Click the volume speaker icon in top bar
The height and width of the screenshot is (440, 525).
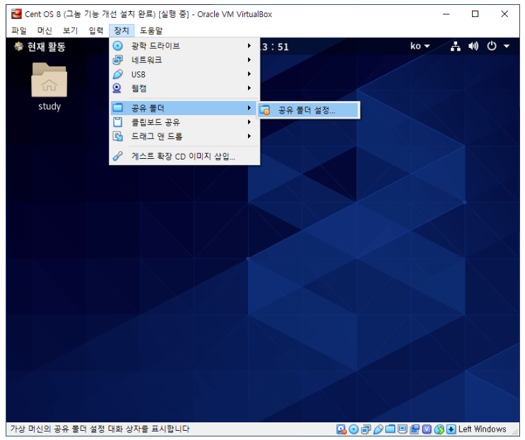click(473, 46)
